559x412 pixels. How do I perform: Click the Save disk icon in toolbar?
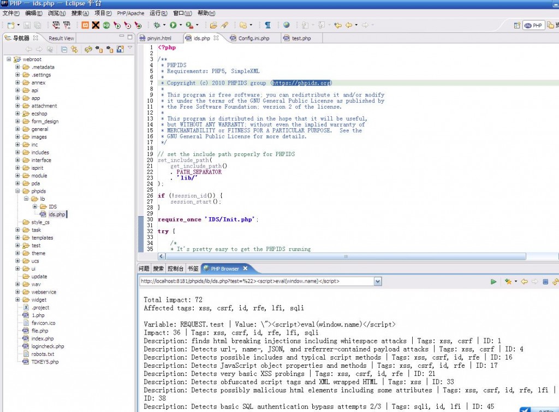click(28, 25)
